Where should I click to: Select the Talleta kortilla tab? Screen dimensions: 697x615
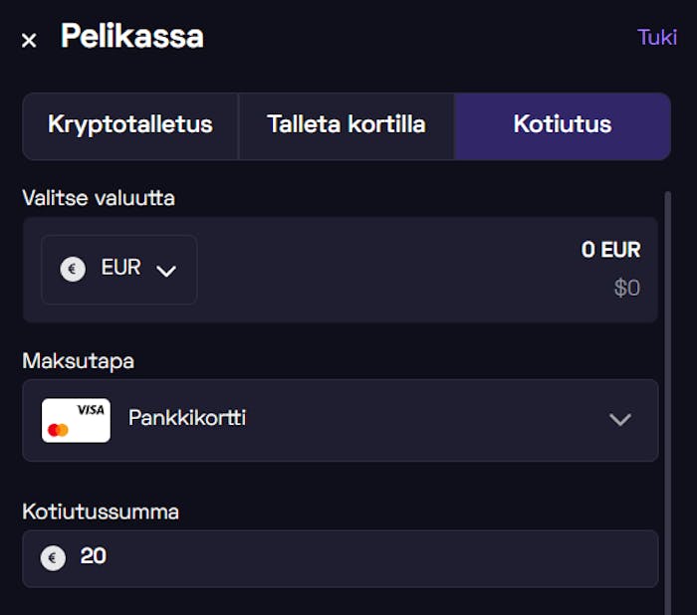pyautogui.click(x=347, y=125)
